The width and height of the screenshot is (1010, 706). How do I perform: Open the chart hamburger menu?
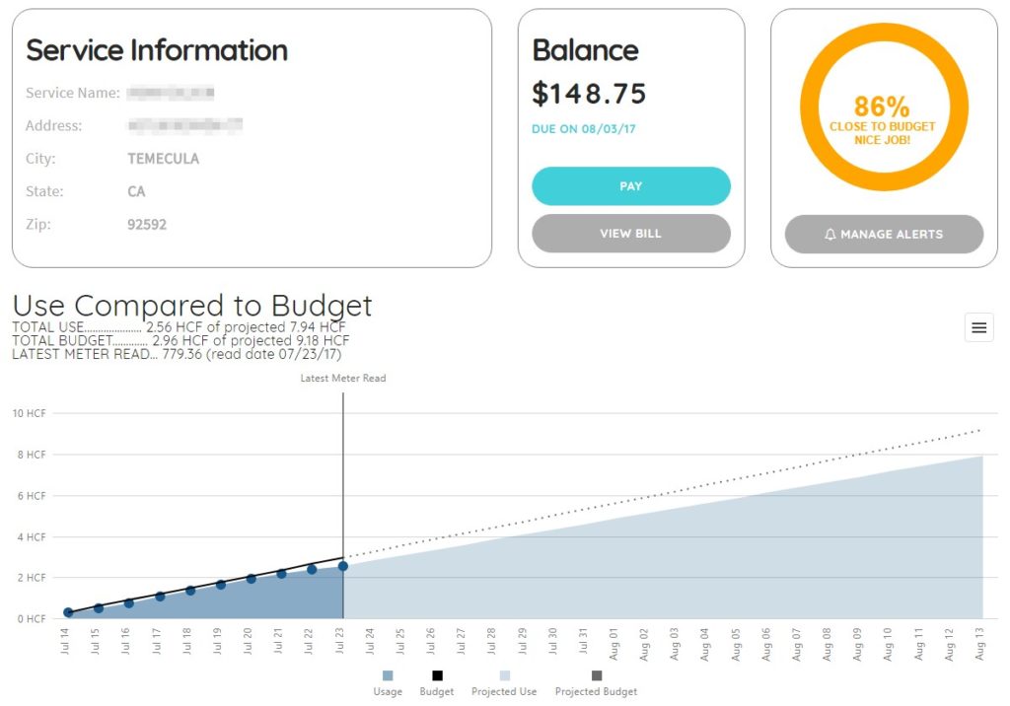point(978,327)
